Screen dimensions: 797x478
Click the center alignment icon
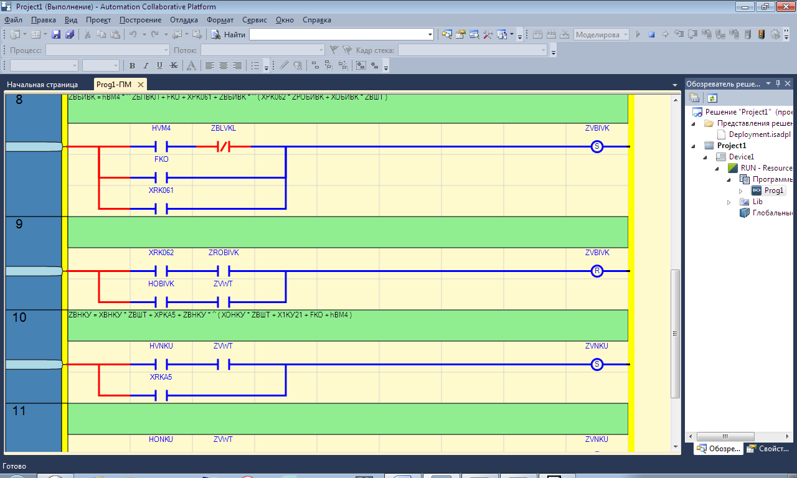pyautogui.click(x=223, y=65)
